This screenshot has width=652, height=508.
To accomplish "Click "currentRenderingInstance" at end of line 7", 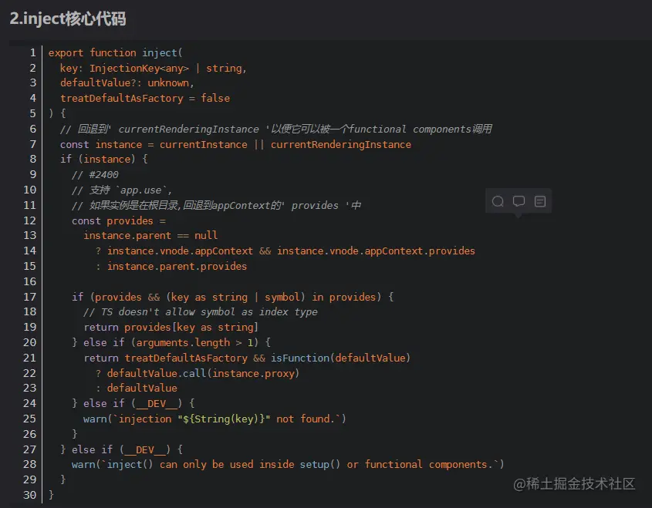I will [x=340, y=144].
